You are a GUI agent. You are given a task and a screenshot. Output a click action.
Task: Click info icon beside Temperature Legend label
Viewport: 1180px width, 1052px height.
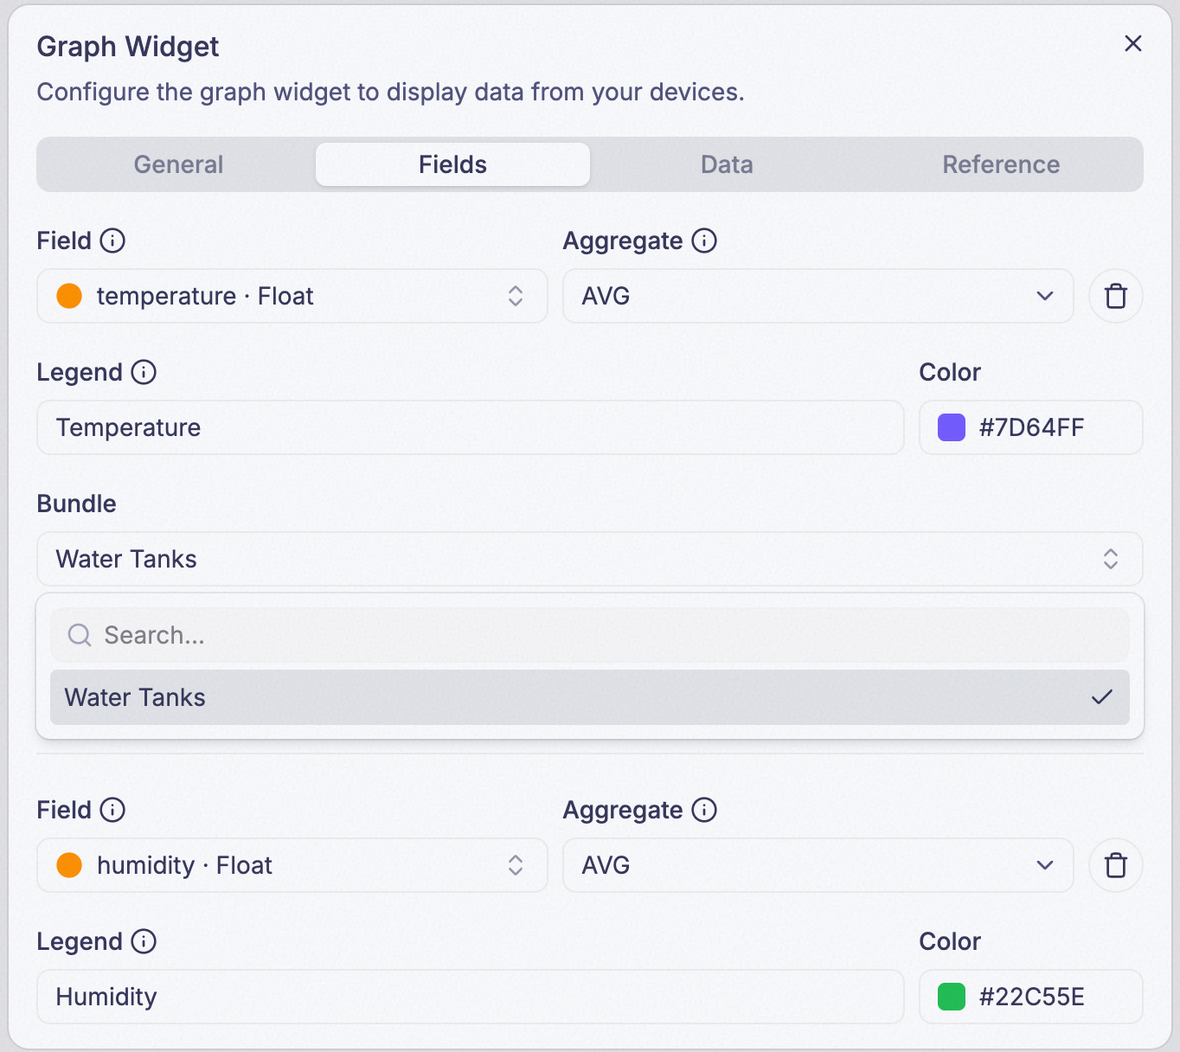144,372
